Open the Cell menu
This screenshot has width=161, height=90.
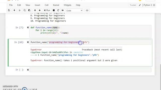pyautogui.click(x=46, y=5)
